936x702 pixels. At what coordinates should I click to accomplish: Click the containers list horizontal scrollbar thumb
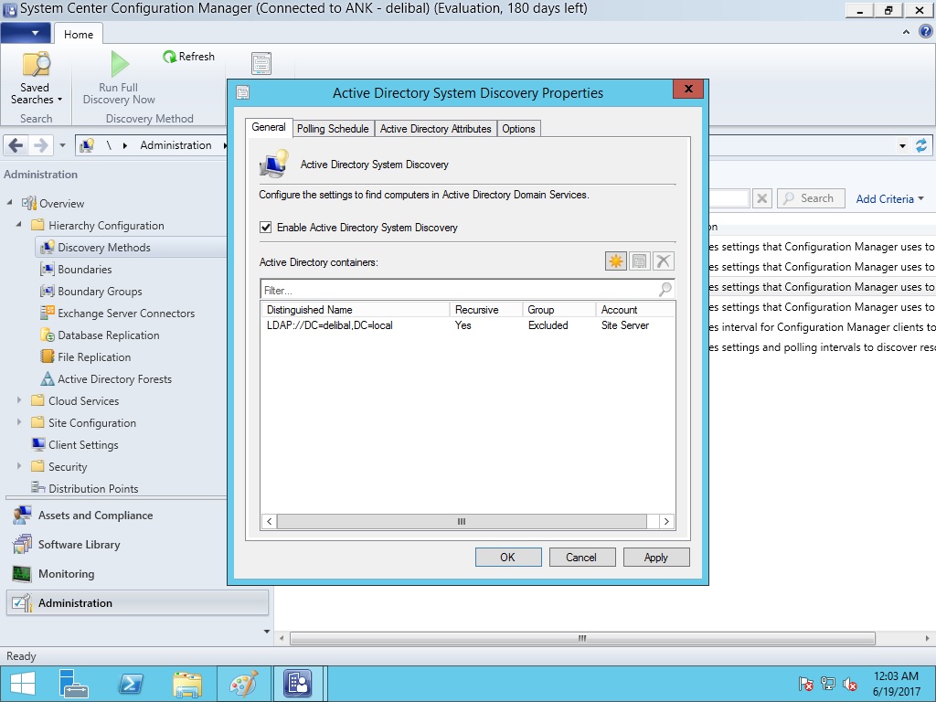(462, 521)
